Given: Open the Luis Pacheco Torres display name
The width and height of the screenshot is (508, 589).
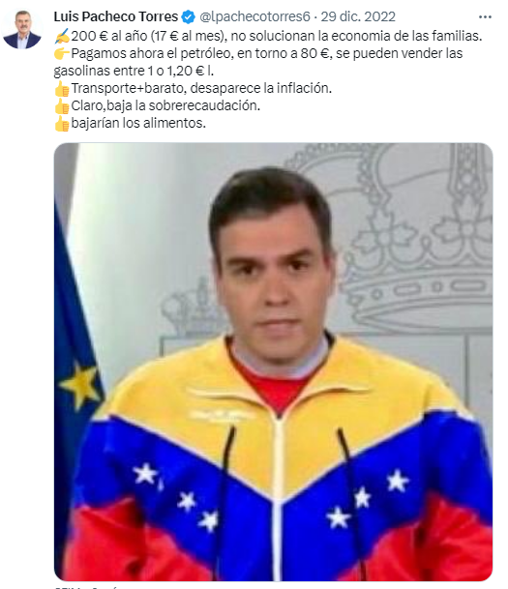Looking at the screenshot, I should click(116, 16).
